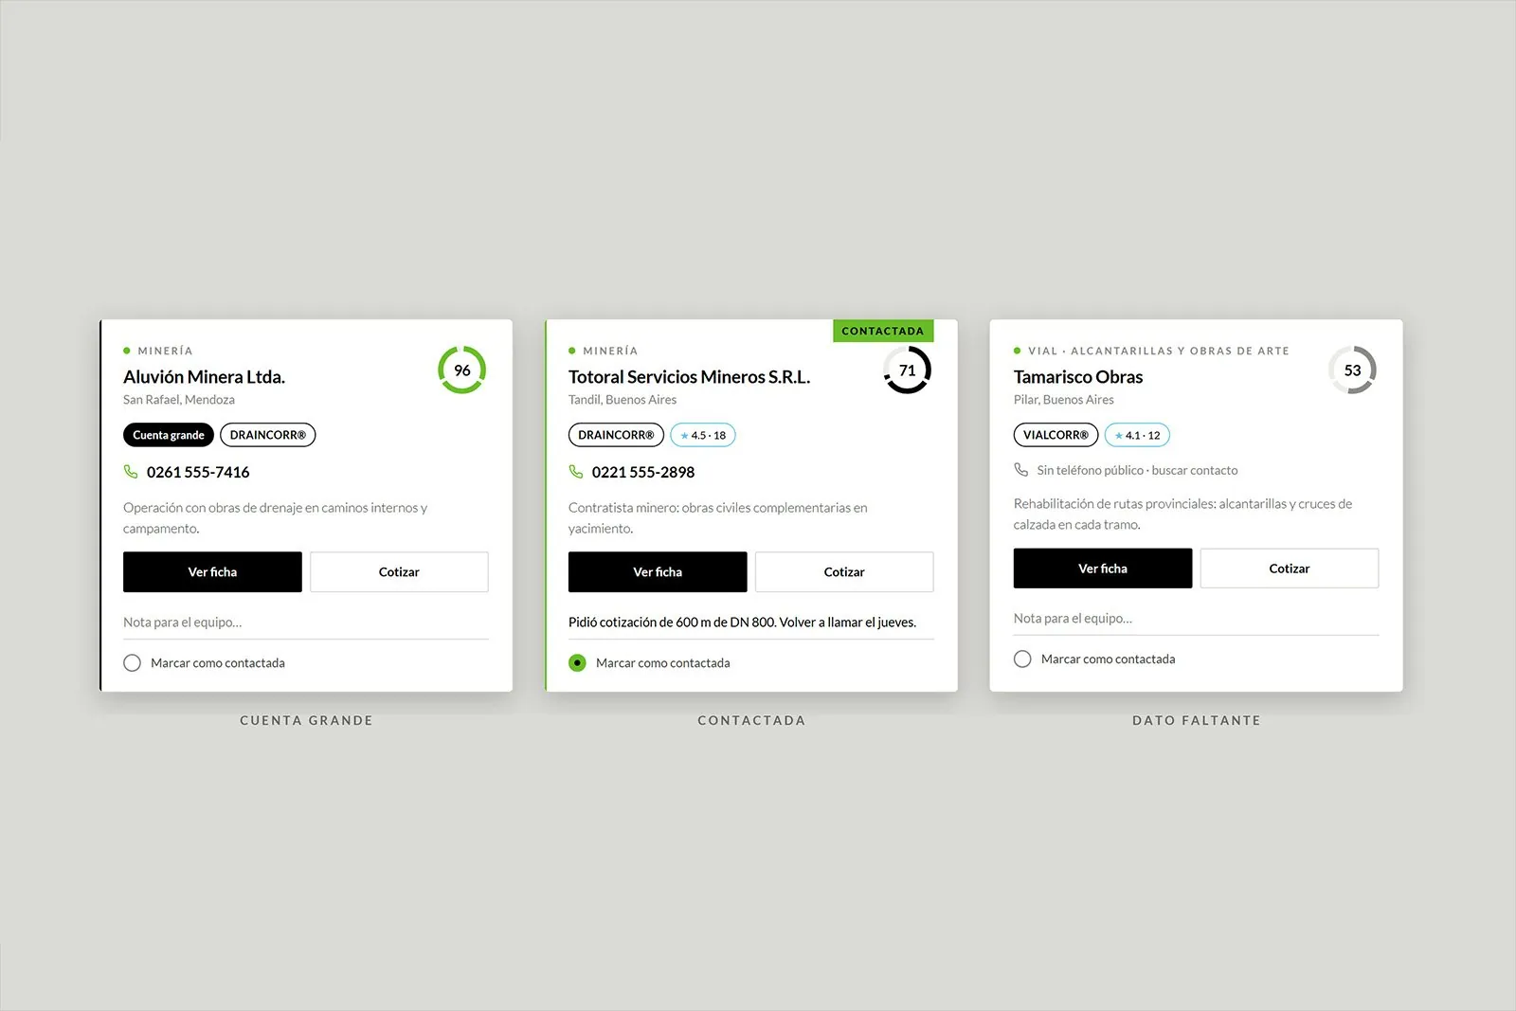The width and height of the screenshot is (1516, 1011).
Task: Mark Tamarisco Obras as contacted
Action: [x=1022, y=659]
